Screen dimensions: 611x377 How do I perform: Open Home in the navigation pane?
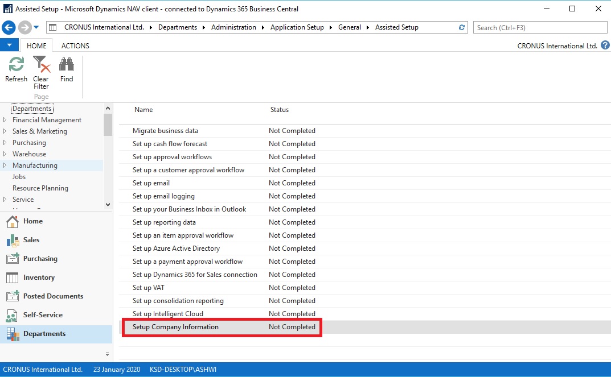[32, 221]
